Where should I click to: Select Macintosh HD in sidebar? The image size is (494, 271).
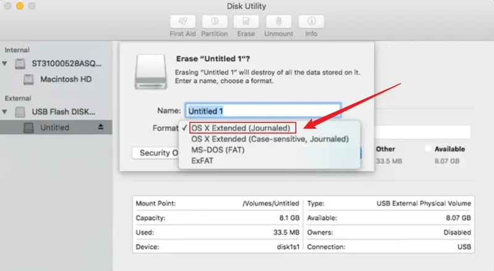tap(66, 79)
